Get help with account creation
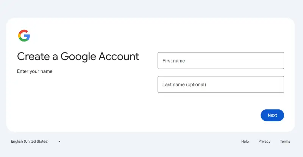Image resolution: width=303 pixels, height=157 pixels. click(245, 142)
